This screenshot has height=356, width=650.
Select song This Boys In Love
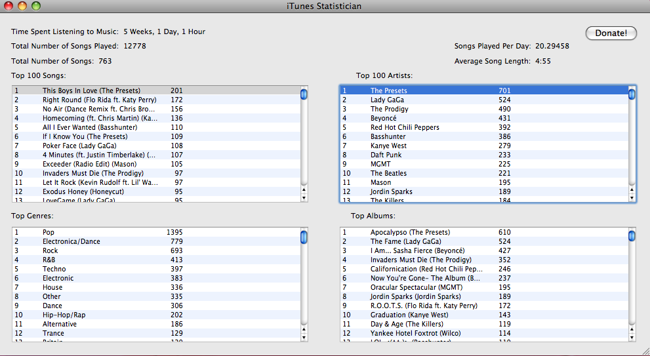pos(156,90)
